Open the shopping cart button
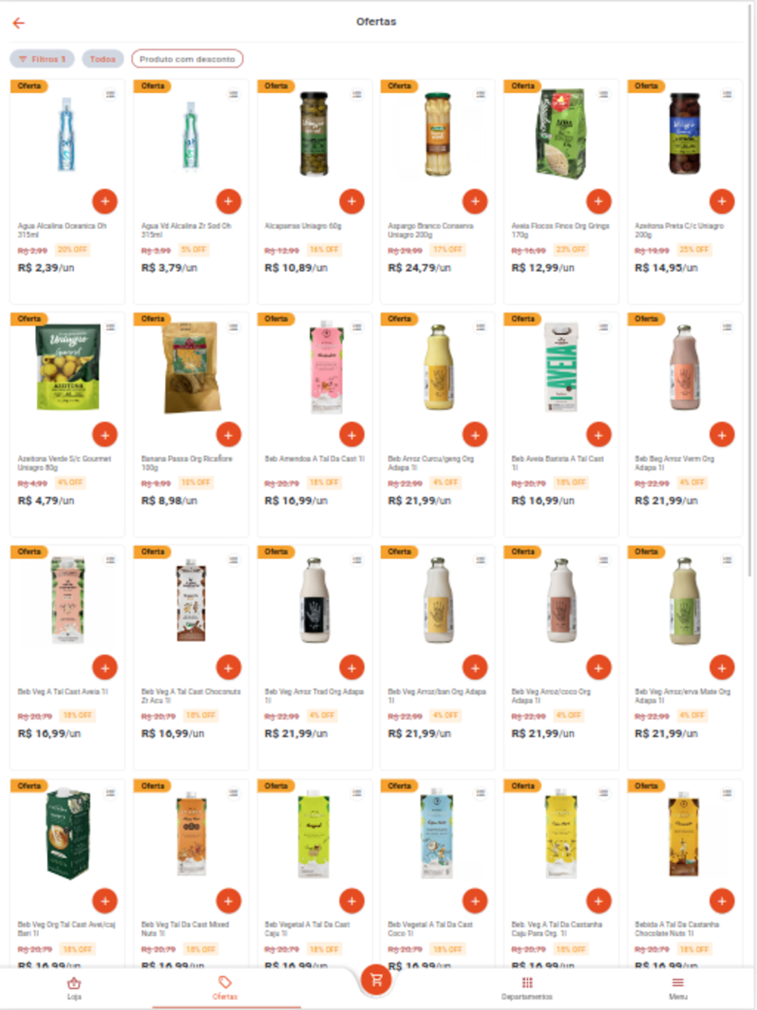 pyautogui.click(x=376, y=980)
